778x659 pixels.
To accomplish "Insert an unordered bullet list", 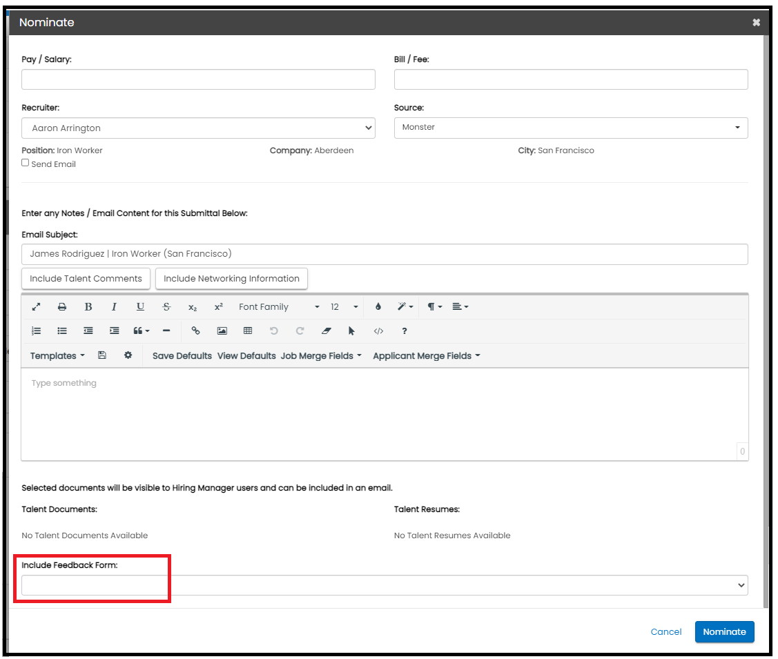I will [x=62, y=331].
